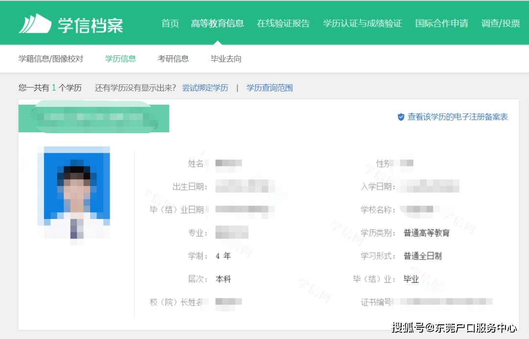Screen dimensions: 529x339
Task: Click the 尝试绑定学历 link
Action: click(x=205, y=88)
